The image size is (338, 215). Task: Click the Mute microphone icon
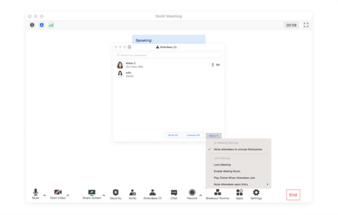(35, 192)
